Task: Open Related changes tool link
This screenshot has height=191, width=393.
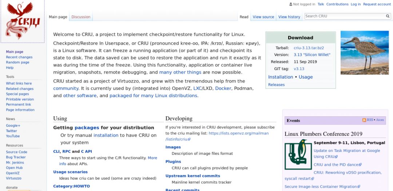Action: (20, 89)
